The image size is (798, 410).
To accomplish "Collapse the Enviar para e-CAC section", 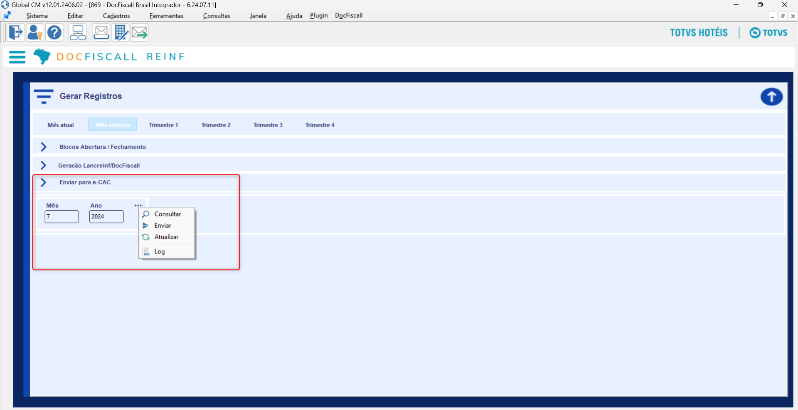I will click(44, 182).
